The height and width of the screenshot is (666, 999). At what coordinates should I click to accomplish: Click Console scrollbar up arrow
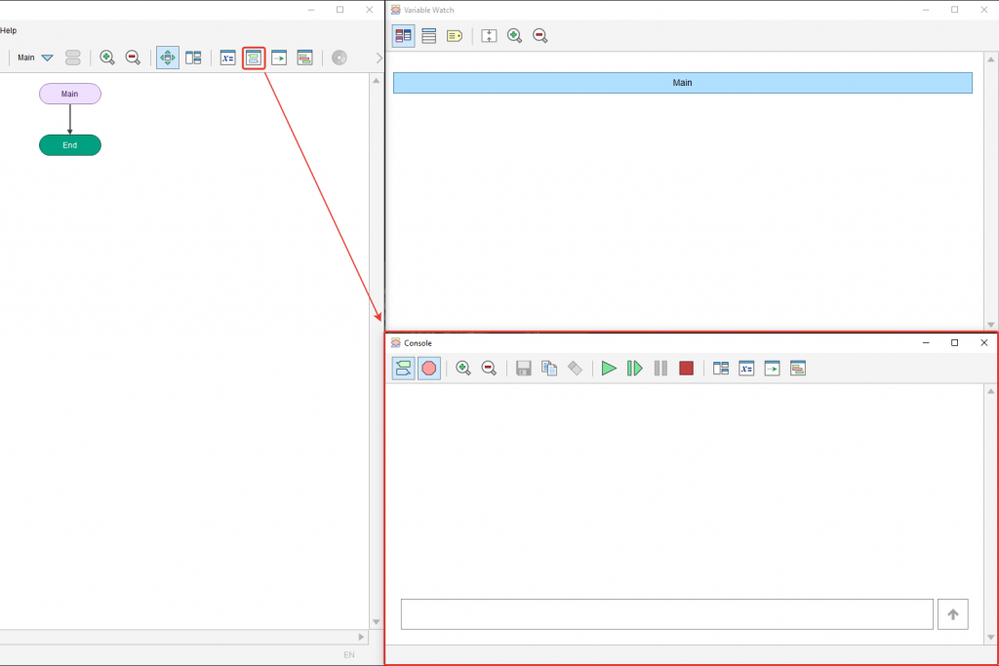(x=991, y=391)
